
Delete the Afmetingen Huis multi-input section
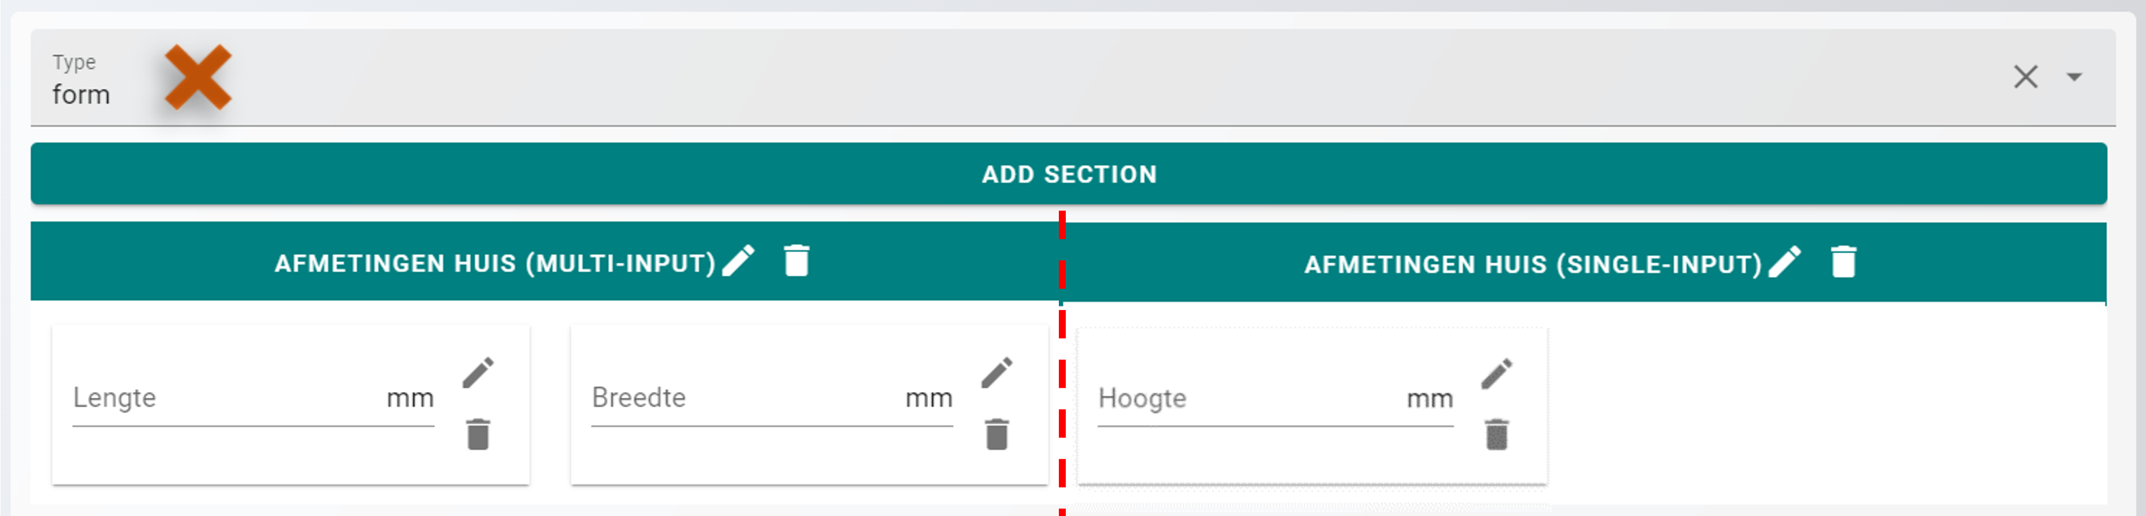point(797,261)
